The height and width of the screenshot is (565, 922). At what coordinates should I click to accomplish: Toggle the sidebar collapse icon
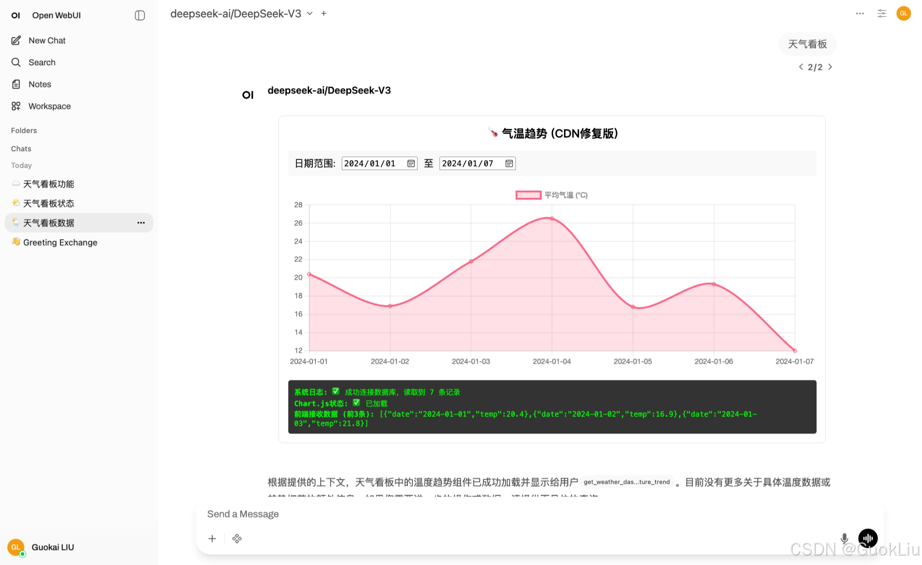point(140,15)
